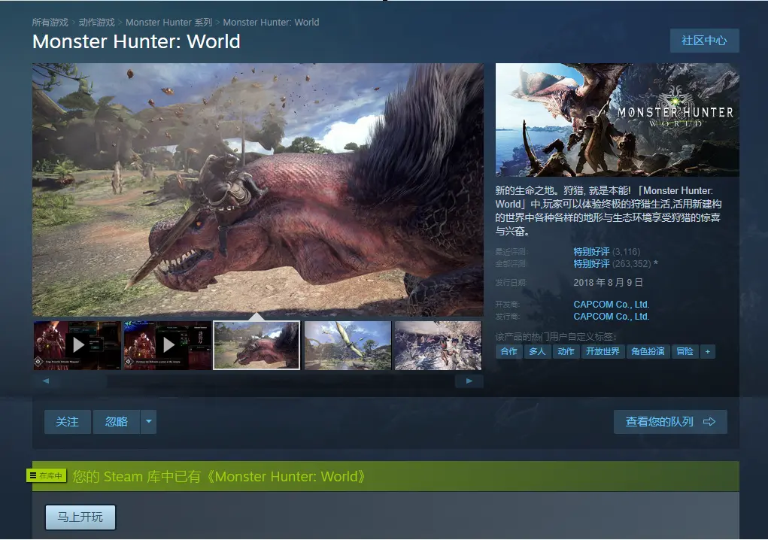768x540 pixels.
Task: Play the first video thumbnail
Action: point(77,345)
